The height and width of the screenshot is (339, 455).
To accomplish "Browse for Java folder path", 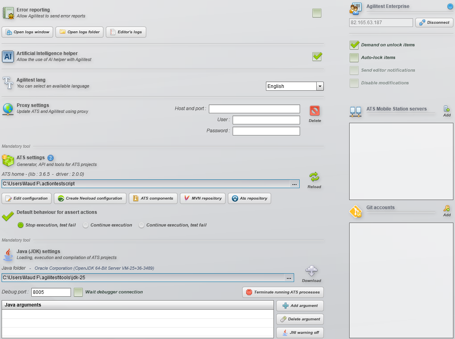I will pos(289,278).
